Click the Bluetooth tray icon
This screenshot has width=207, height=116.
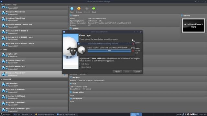(x=178, y=114)
